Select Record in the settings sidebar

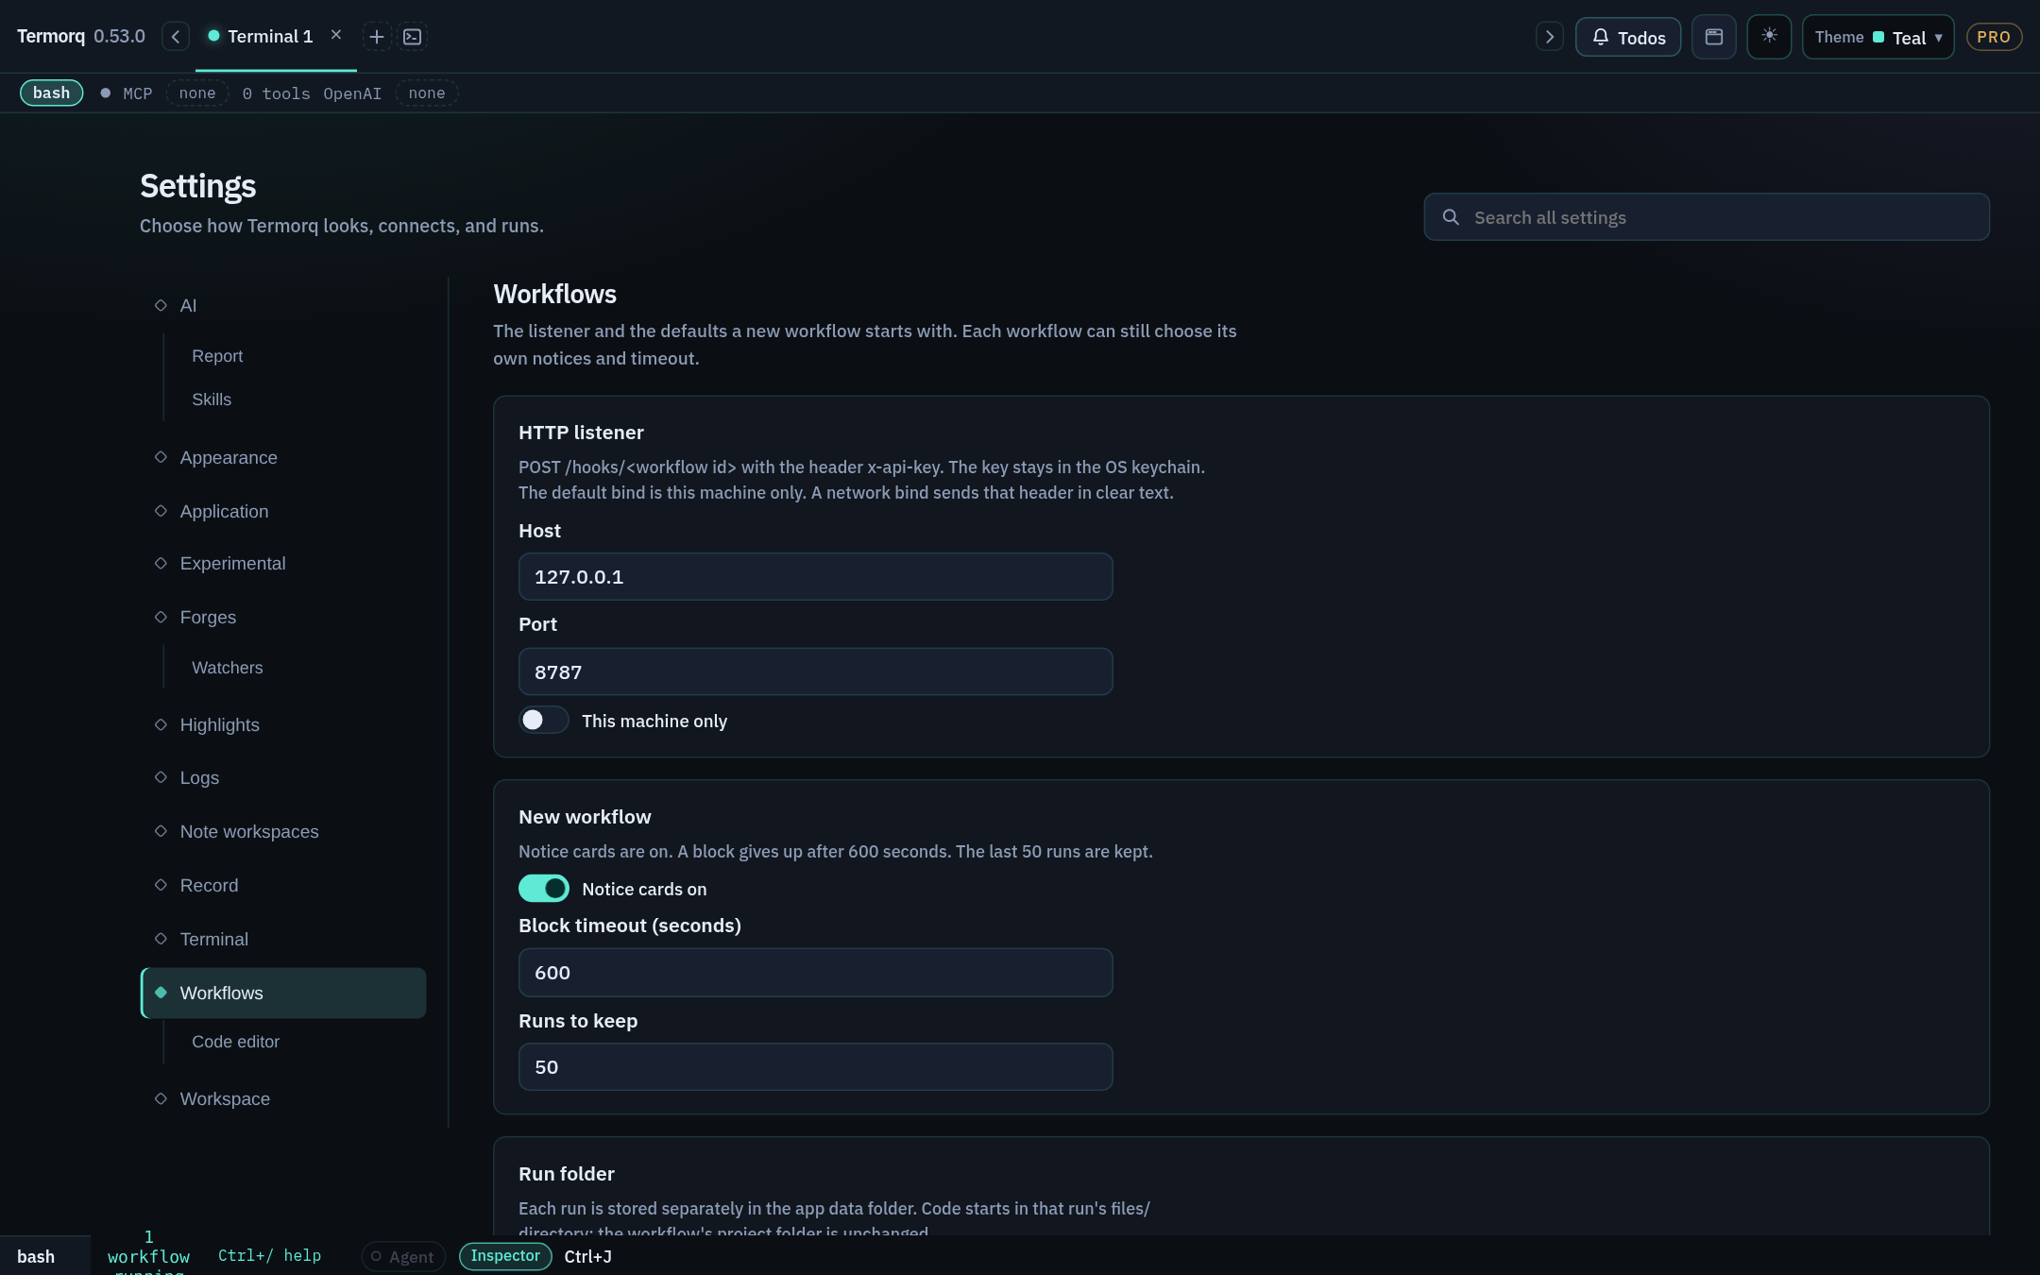[283, 885]
